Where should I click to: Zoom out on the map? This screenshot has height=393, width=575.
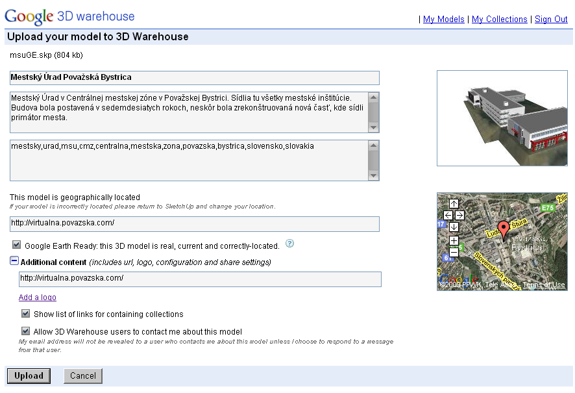coord(454,253)
